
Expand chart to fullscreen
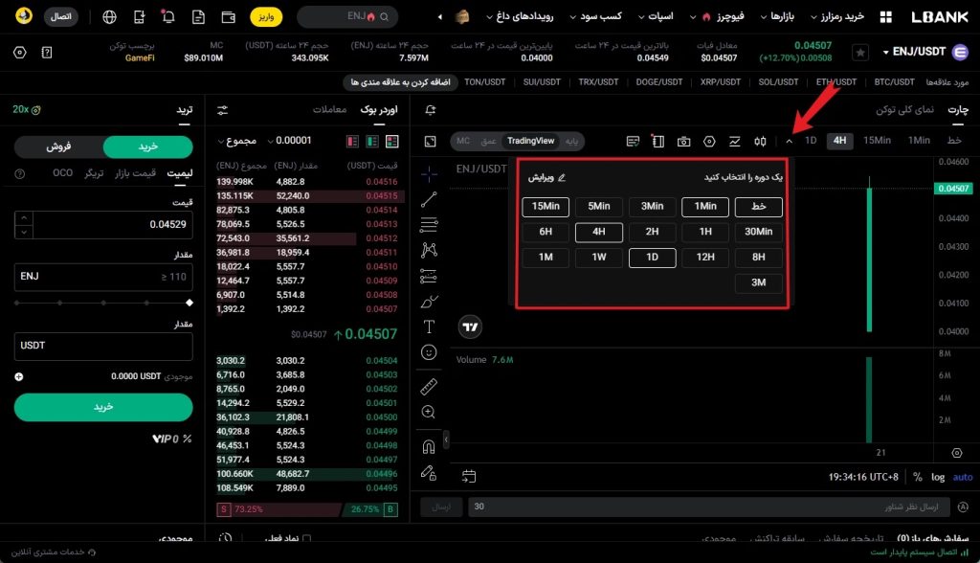pyautogui.click(x=430, y=142)
